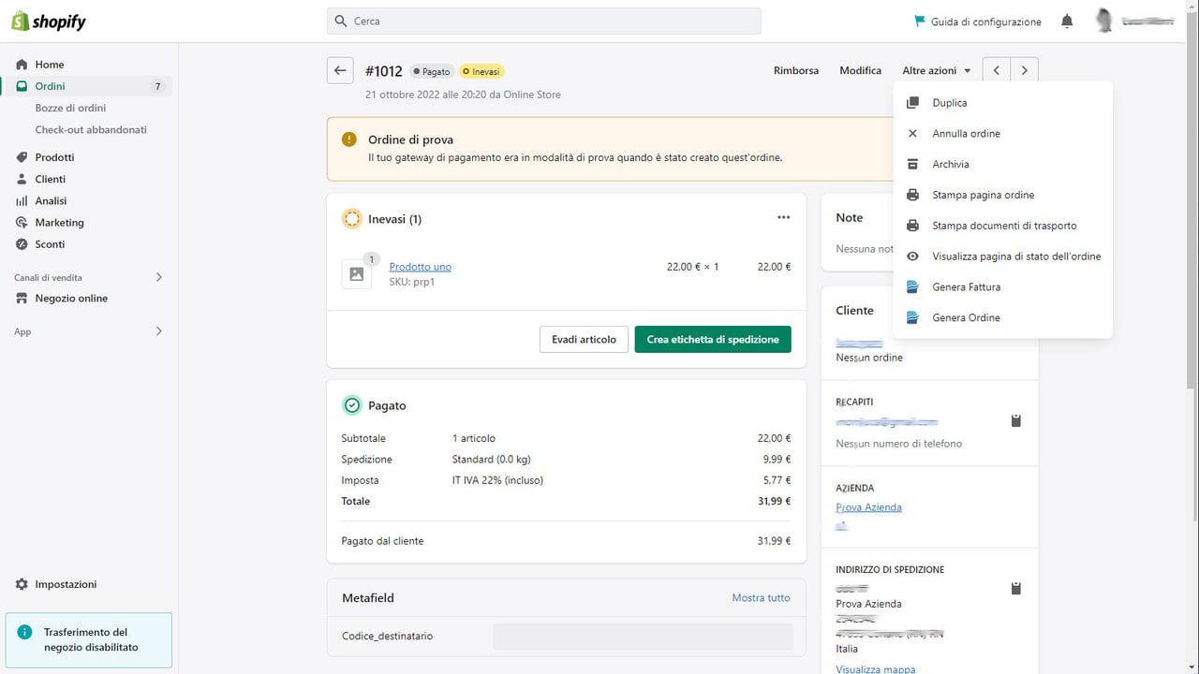The width and height of the screenshot is (1199, 674).
Task: Open Prodotti section
Action: [54, 157]
